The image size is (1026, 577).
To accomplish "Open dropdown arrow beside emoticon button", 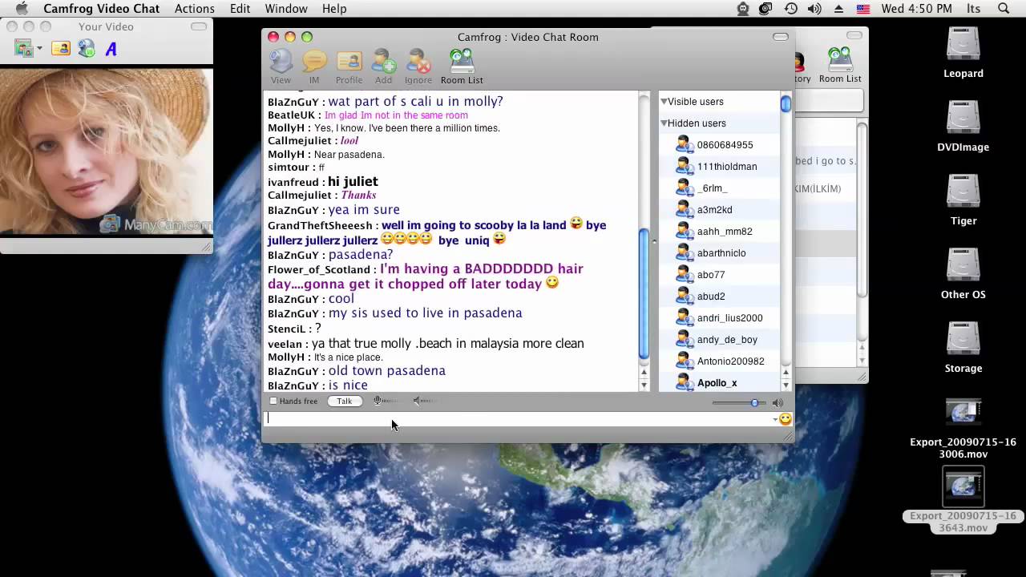I will pyautogui.click(x=775, y=419).
